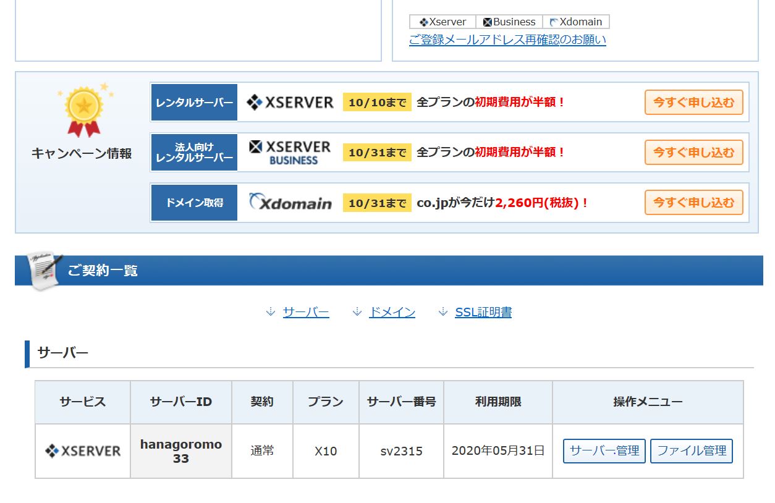This screenshot has width=775, height=503.
Task: Select the Xserver tab in notice box
Action: pyautogui.click(x=443, y=22)
